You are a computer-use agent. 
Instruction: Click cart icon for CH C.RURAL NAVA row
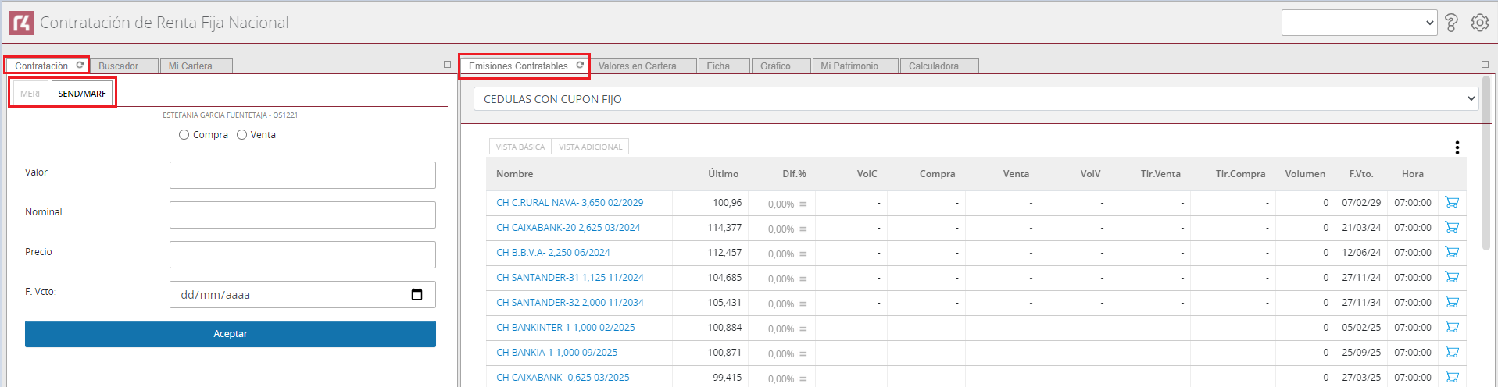click(1452, 202)
